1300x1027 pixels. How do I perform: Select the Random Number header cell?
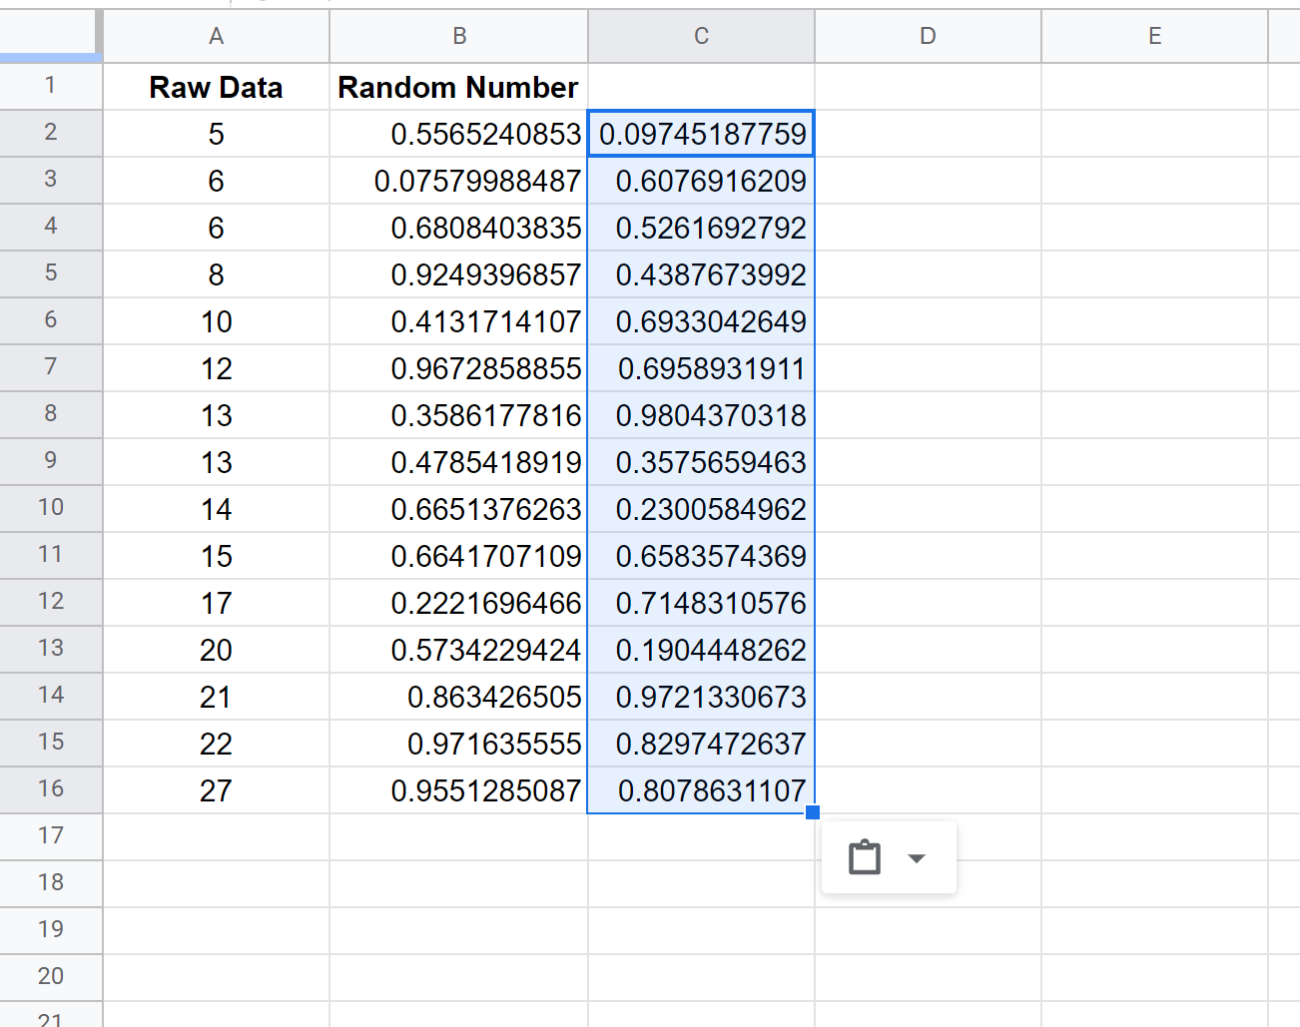458,88
